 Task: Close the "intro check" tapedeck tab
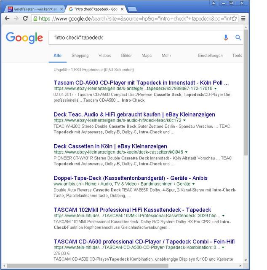tap(122, 9)
